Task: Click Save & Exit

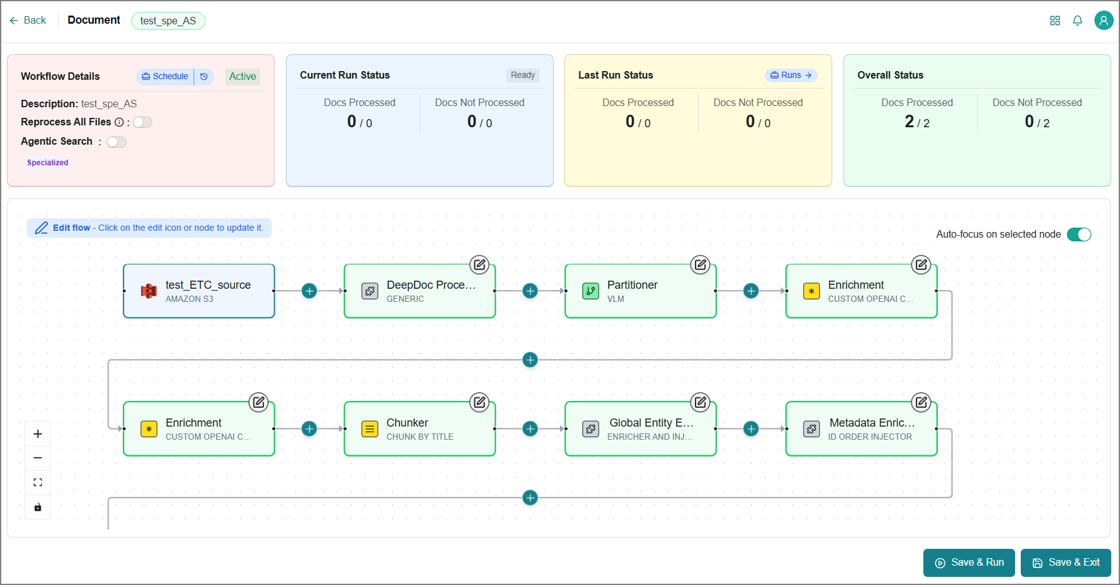Action: pos(1066,563)
